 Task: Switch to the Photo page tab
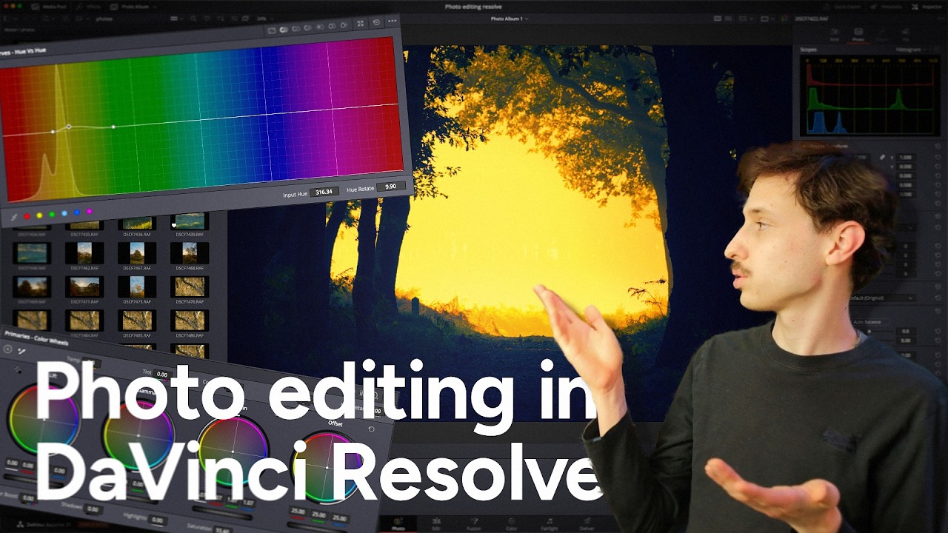[x=398, y=523]
